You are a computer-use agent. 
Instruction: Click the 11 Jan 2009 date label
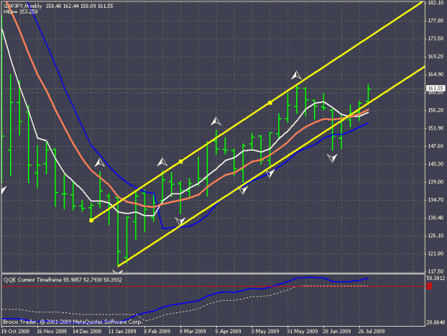pyautogui.click(x=122, y=331)
